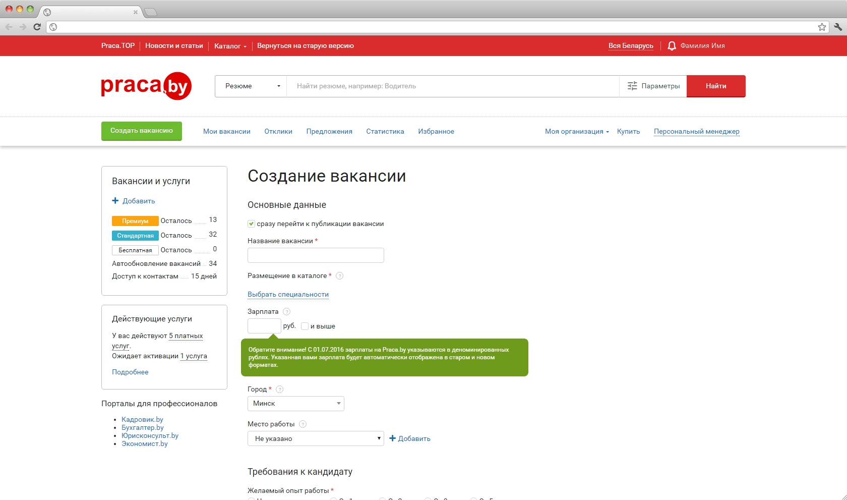Screen dimensions: 847x500
Task: Click help icon beside Размещение в каталоге
Action: (340, 276)
